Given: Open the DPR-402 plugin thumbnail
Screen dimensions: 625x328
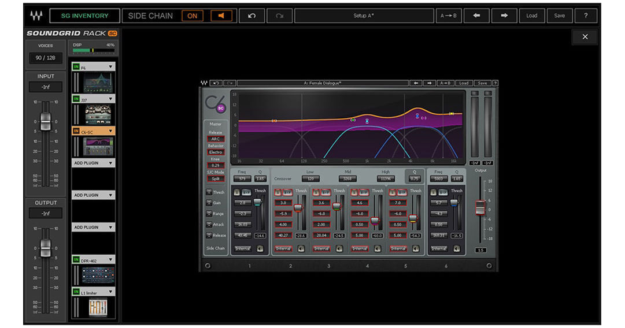Looking at the screenshot, I should pyautogui.click(x=98, y=275).
